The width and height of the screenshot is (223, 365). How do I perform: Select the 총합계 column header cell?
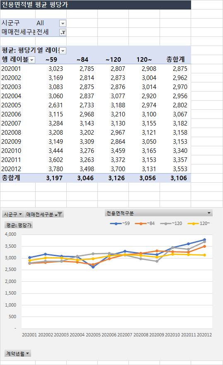pos(175,60)
